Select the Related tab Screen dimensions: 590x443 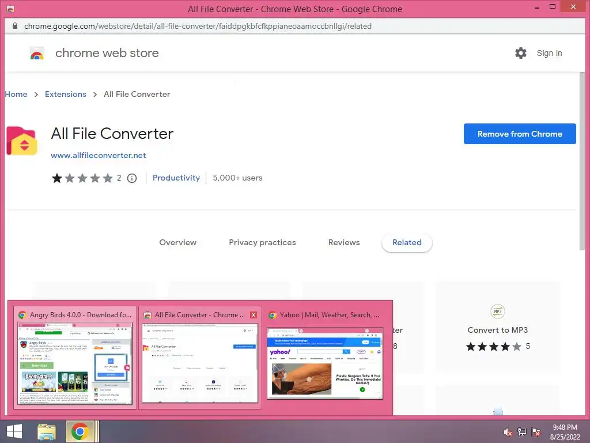click(x=407, y=243)
